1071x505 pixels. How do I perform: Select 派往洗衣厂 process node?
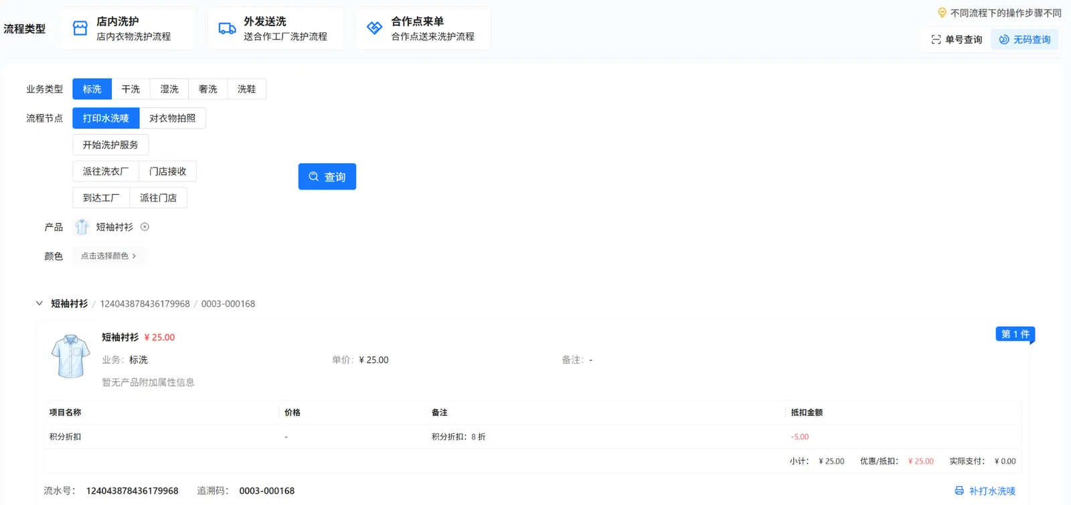click(x=106, y=171)
